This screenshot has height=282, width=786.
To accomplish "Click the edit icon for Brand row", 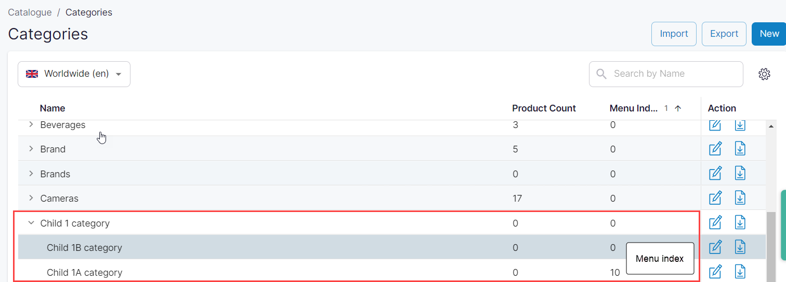I will click(x=715, y=149).
